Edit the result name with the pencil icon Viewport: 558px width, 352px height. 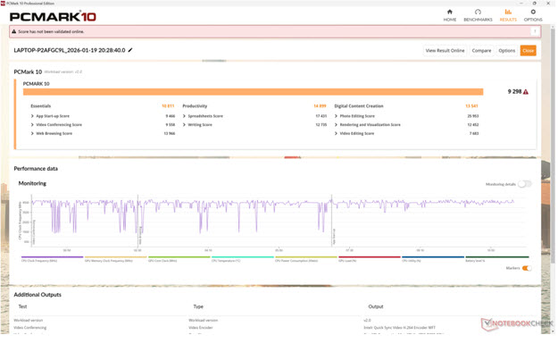pyautogui.click(x=130, y=50)
